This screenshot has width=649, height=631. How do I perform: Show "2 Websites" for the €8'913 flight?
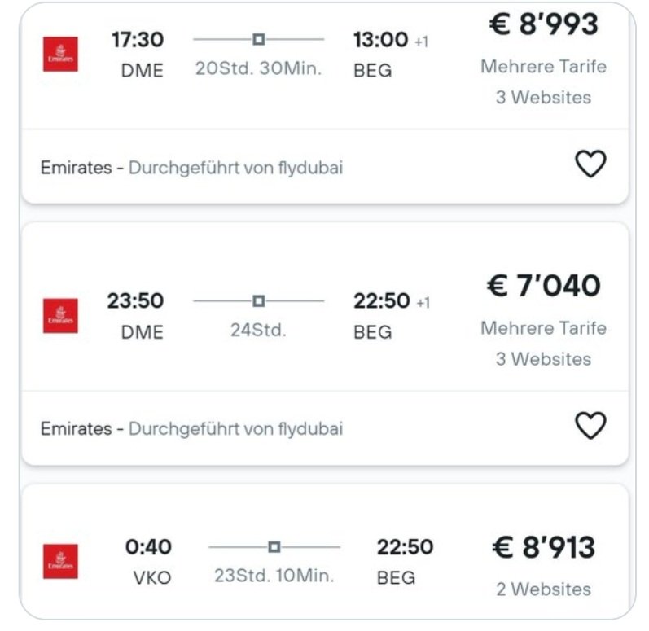click(x=543, y=589)
